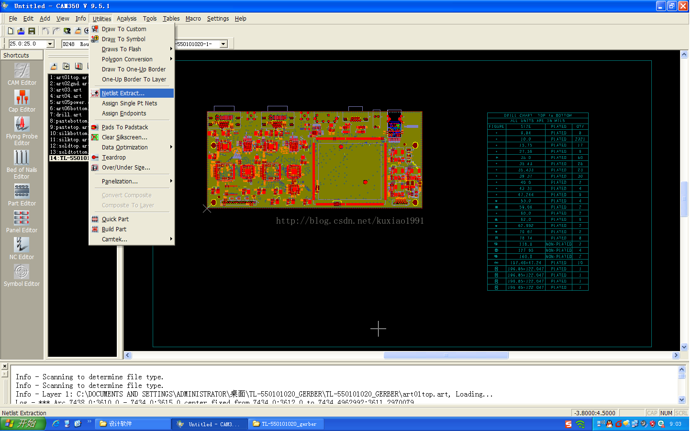Open the Analysis menu
Viewport: 692px width, 431px height.
coord(126,19)
